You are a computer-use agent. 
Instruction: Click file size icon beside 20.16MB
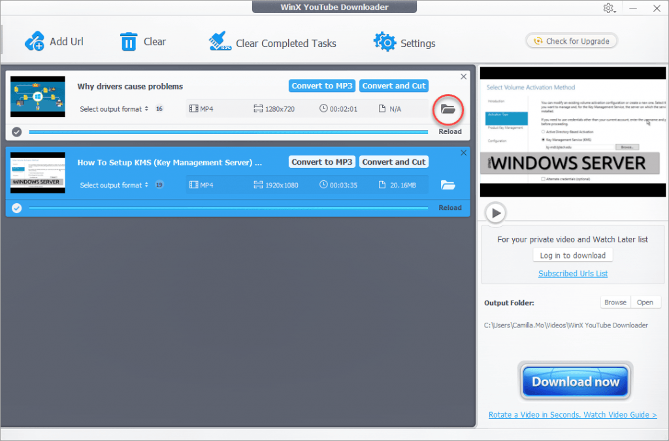[382, 184]
